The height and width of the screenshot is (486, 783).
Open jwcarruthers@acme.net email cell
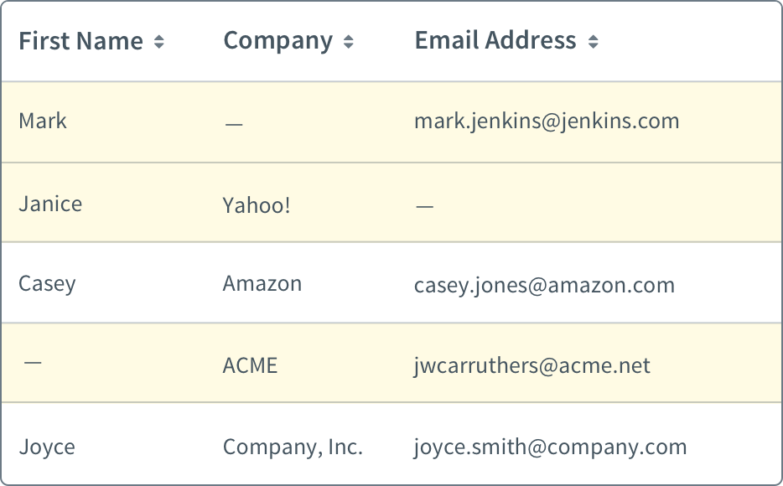click(x=532, y=367)
